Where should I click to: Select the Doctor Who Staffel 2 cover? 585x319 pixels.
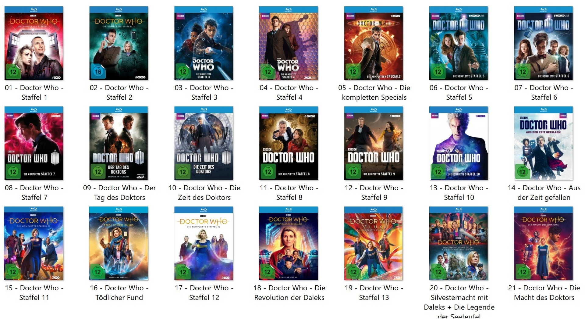point(119,43)
